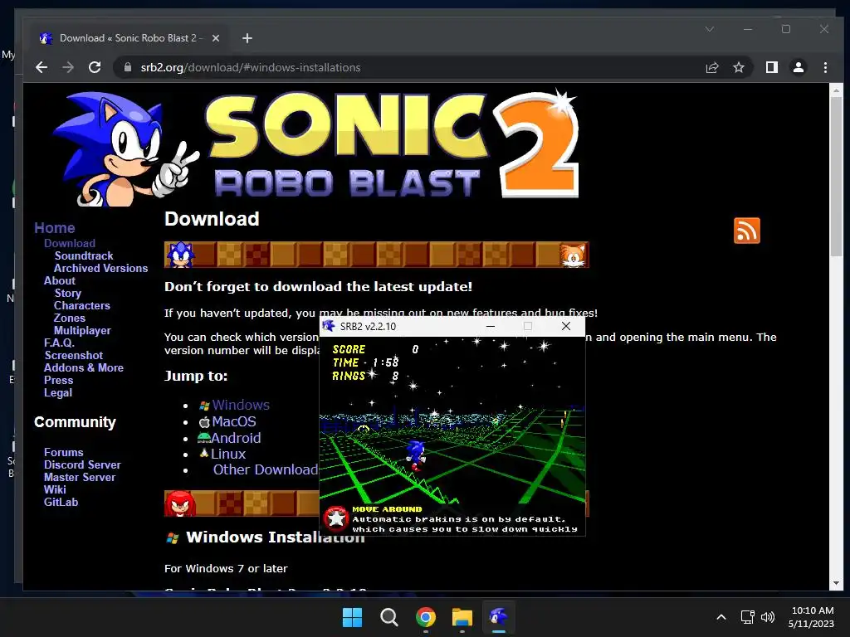Open the F.A.Q. sidebar link
850x637 pixels.
(x=59, y=343)
